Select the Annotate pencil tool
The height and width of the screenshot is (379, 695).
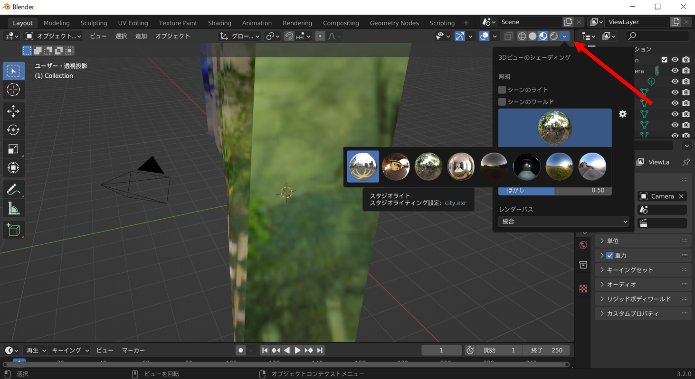point(13,190)
